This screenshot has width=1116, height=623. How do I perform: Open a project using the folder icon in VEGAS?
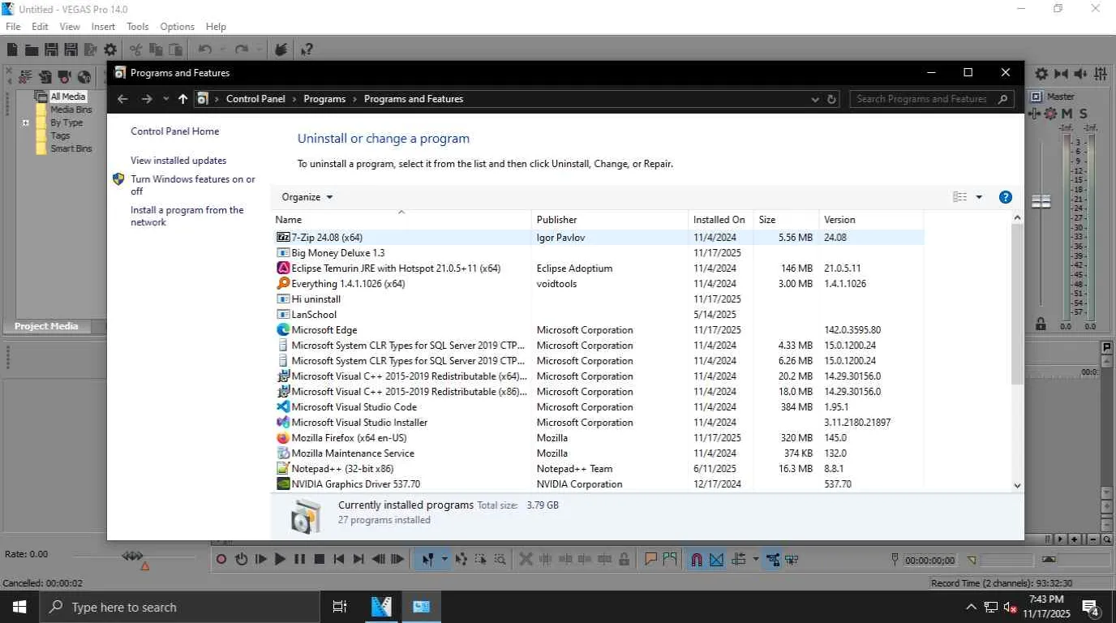point(32,50)
